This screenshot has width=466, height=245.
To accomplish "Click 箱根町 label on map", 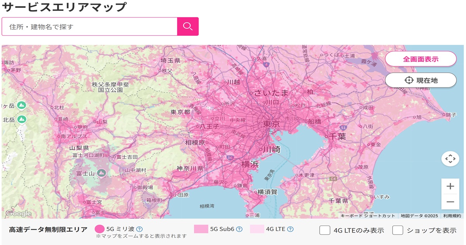I will click(x=154, y=200).
